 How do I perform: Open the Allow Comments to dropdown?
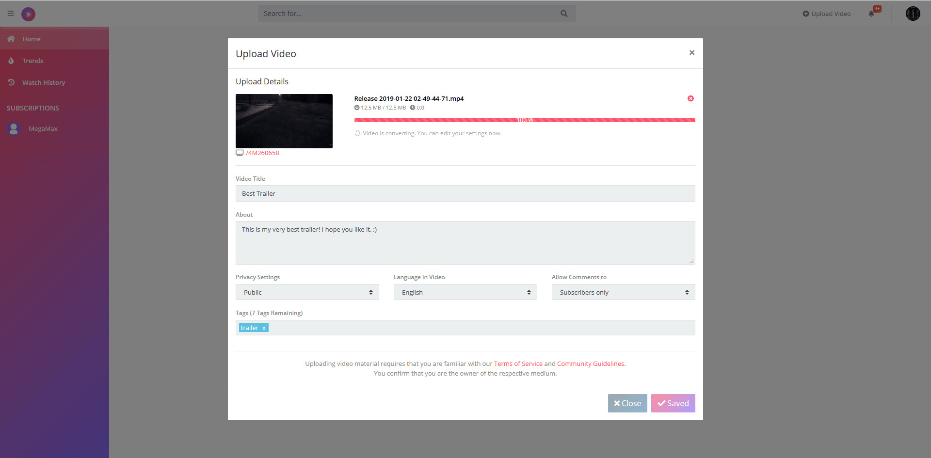coord(624,292)
